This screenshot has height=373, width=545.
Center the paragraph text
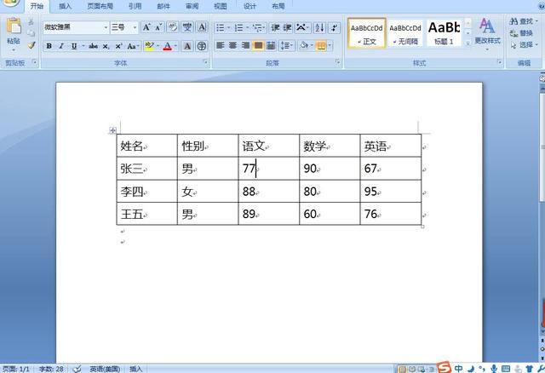[x=232, y=45]
